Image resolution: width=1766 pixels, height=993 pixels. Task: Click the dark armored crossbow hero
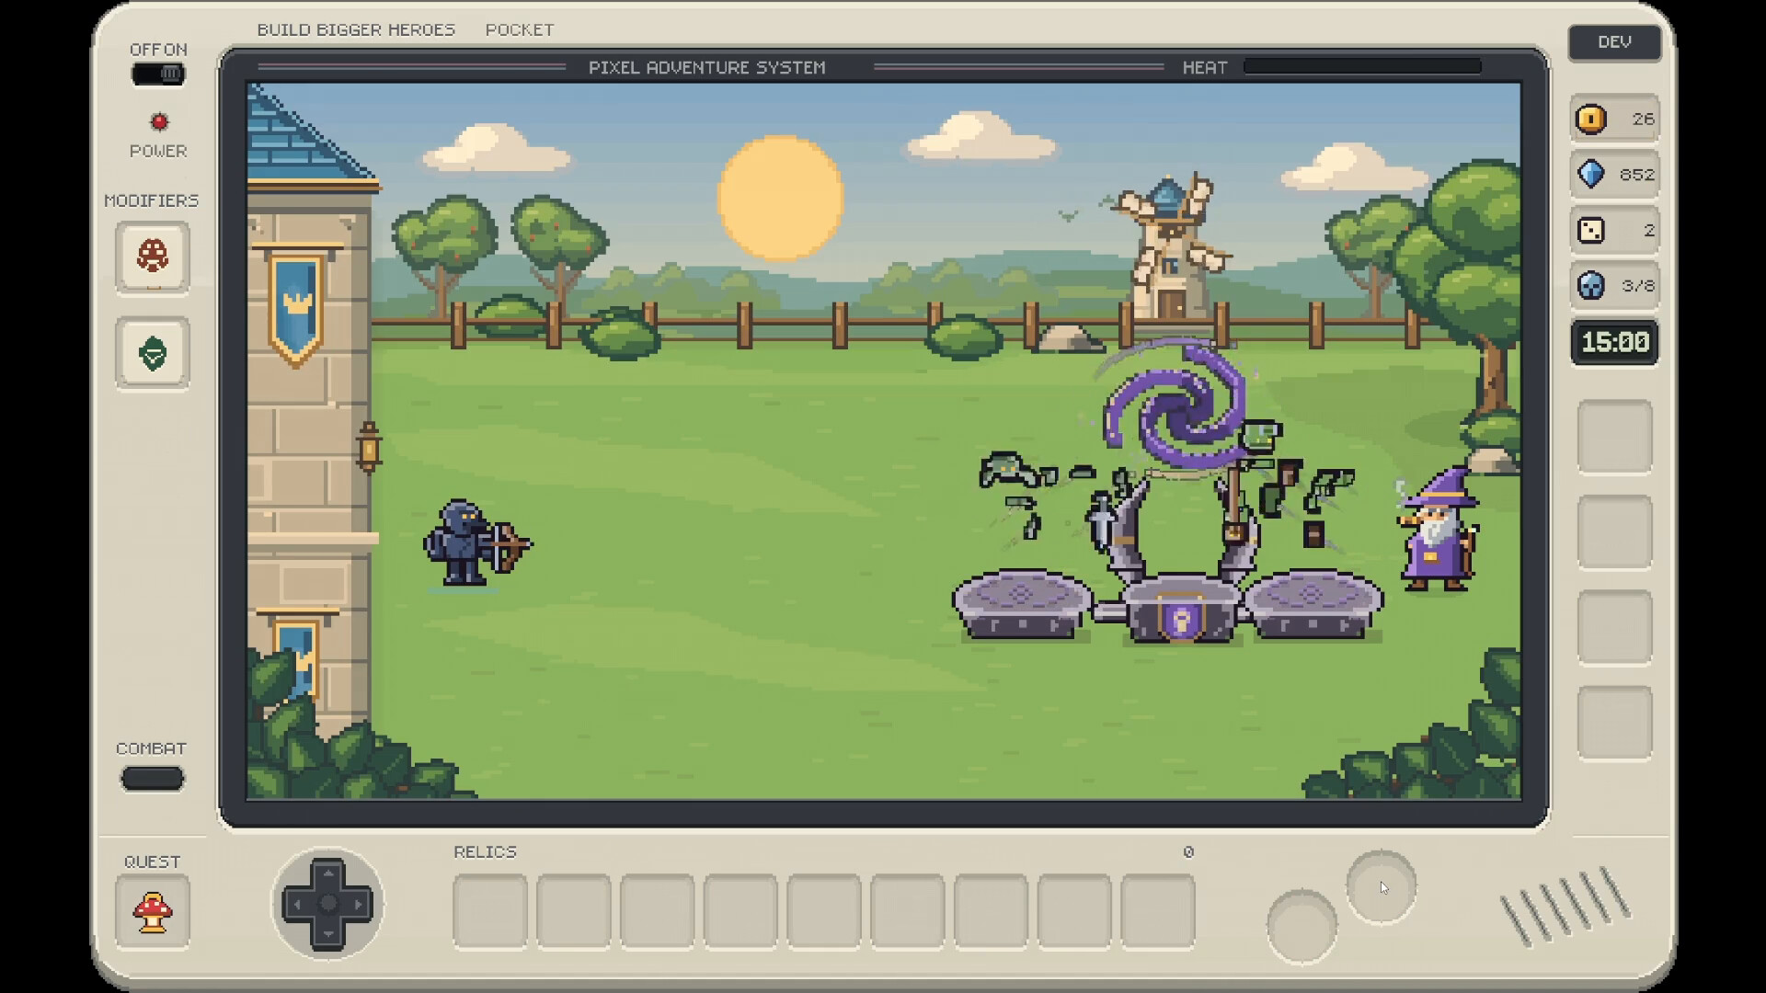476,543
